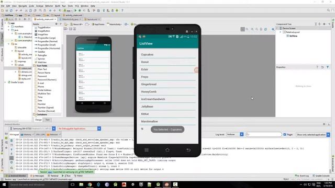335x188 pixels.
Task: Open the Build menu
Action: pos(58,6)
